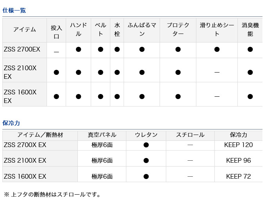Image resolution: width=266 pixels, height=204 pixels.
Task: Select the KEEP 72 cell
Action: pos(239,176)
